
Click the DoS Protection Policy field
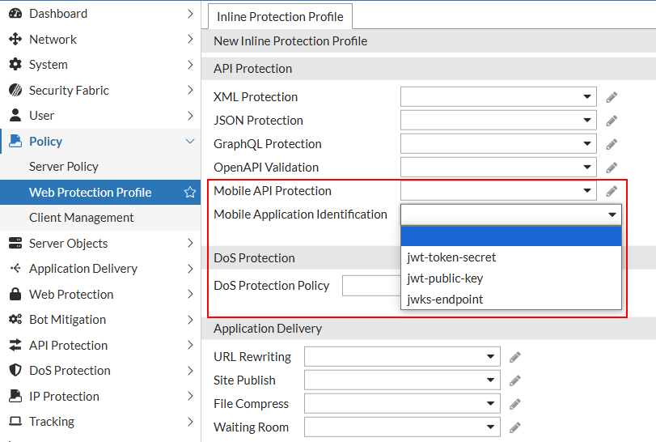click(x=371, y=286)
